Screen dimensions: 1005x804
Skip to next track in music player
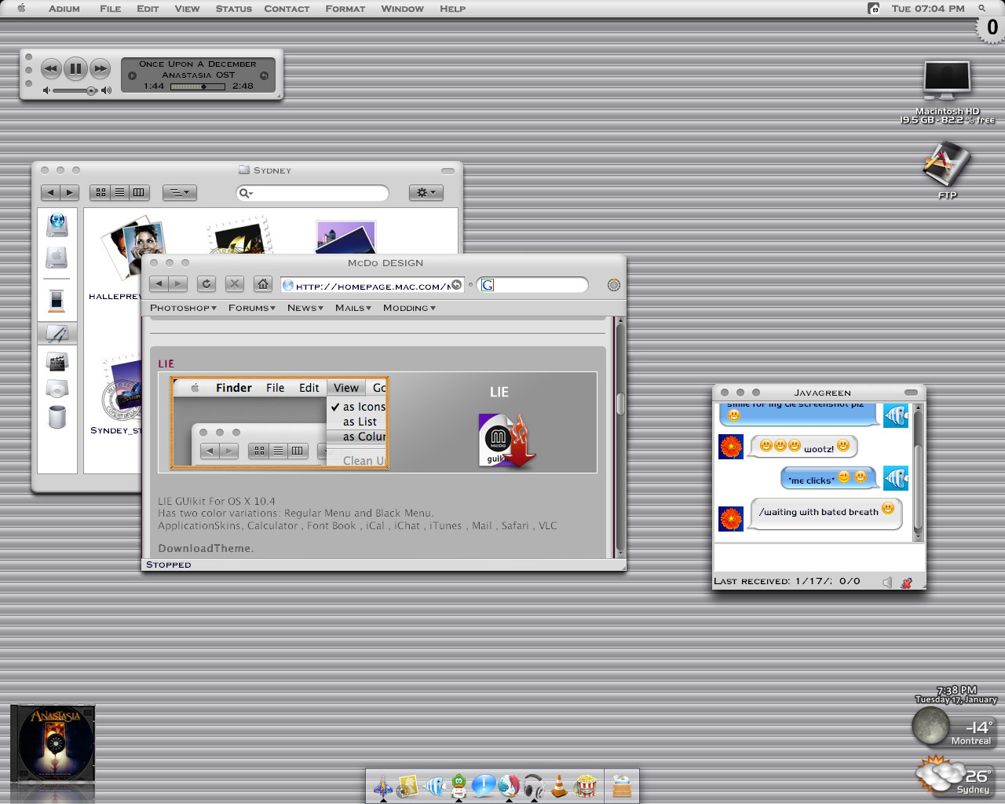tap(100, 69)
